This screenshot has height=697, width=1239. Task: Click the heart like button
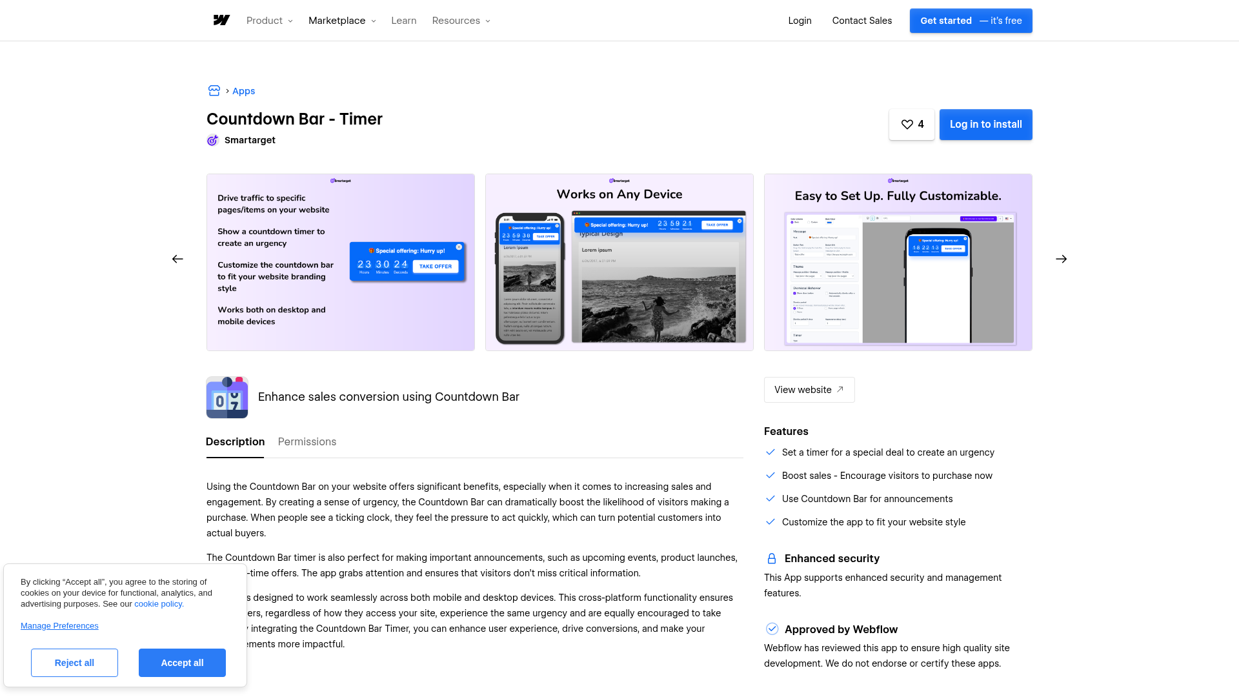[x=911, y=125]
